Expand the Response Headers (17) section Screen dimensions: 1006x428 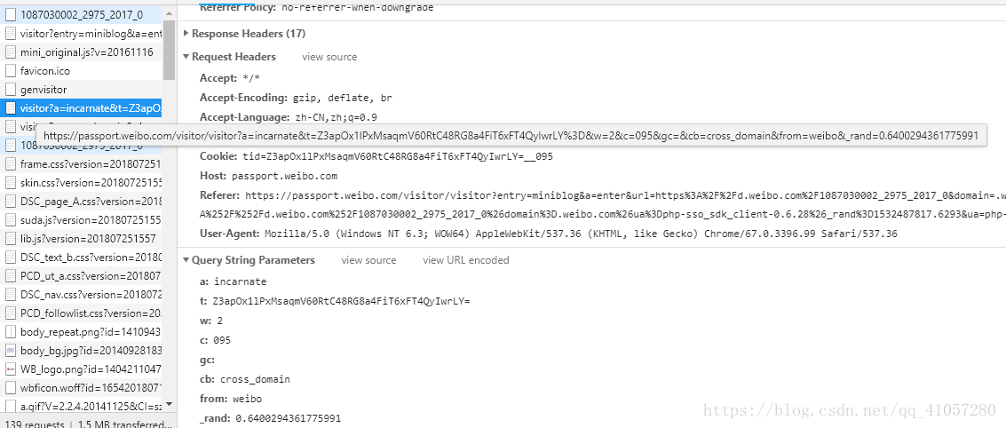pos(186,34)
